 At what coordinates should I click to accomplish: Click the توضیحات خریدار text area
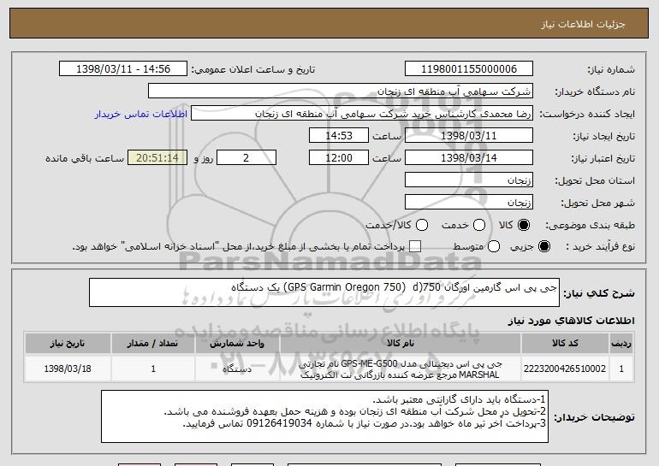click(x=324, y=416)
